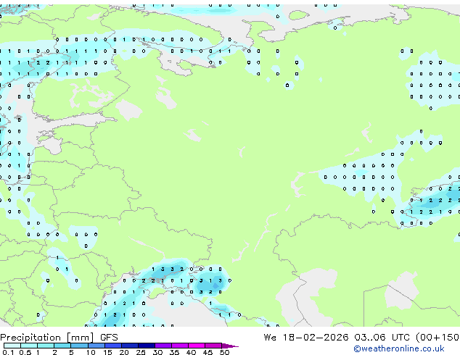This screenshot has width=460, height=355.
Task: Click the '10' legend scale label
Action: [91, 352]
